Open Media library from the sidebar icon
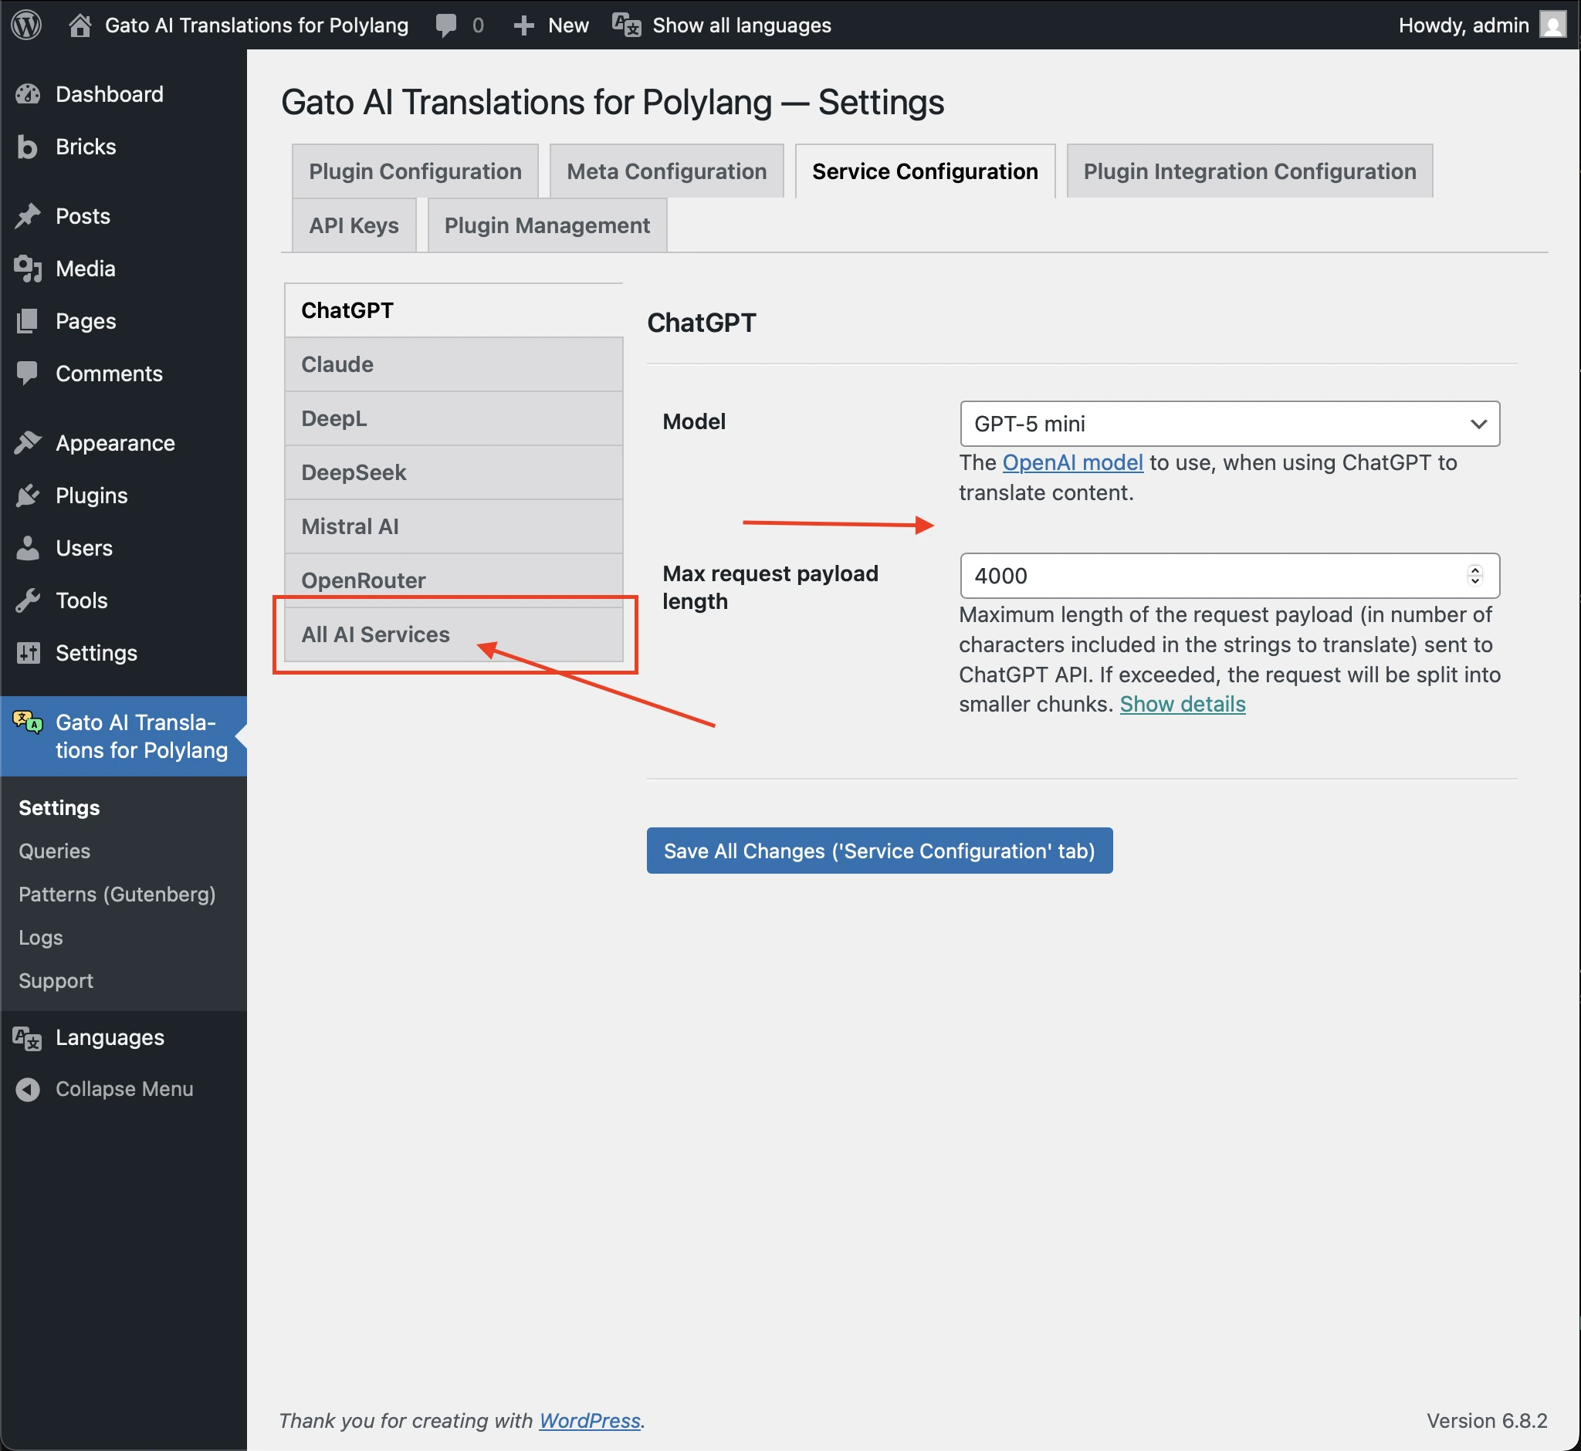The image size is (1581, 1451). (28, 269)
